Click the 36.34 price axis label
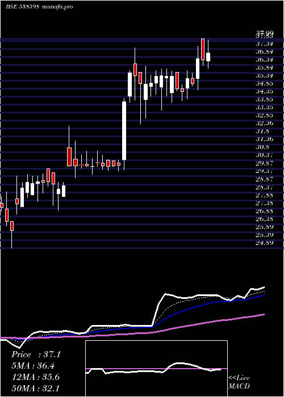 [265, 60]
